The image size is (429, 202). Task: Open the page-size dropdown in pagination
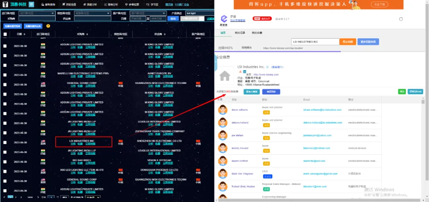[x=93, y=197]
